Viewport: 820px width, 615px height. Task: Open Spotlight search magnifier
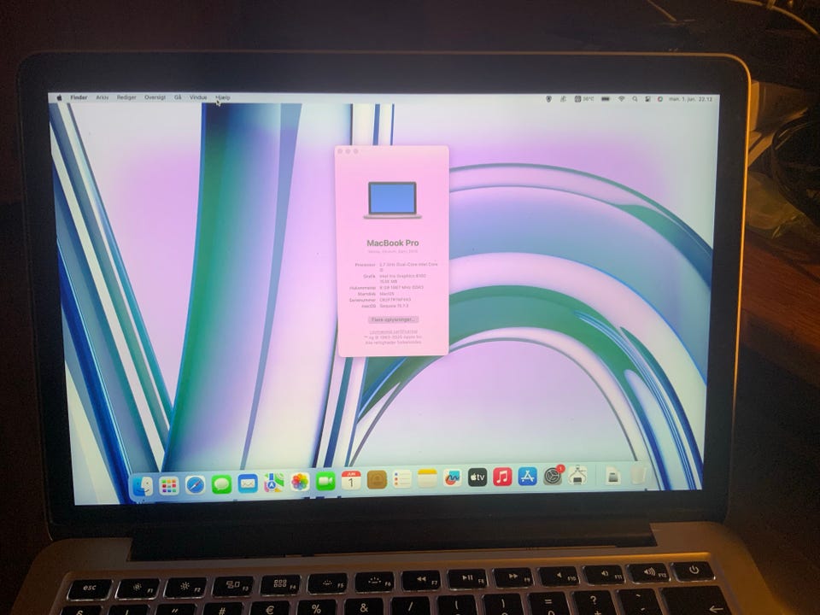[635, 98]
